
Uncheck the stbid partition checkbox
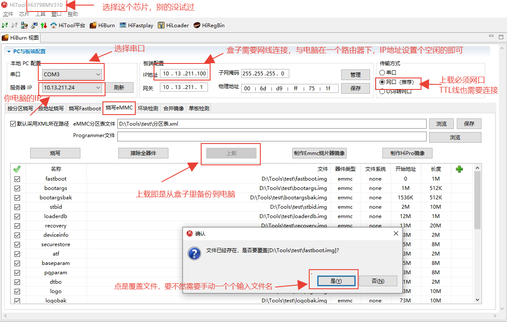[x=17, y=207]
